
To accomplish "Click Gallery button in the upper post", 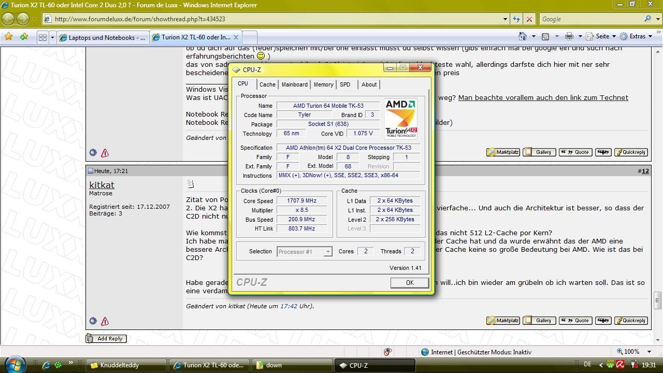I will pos(539,152).
